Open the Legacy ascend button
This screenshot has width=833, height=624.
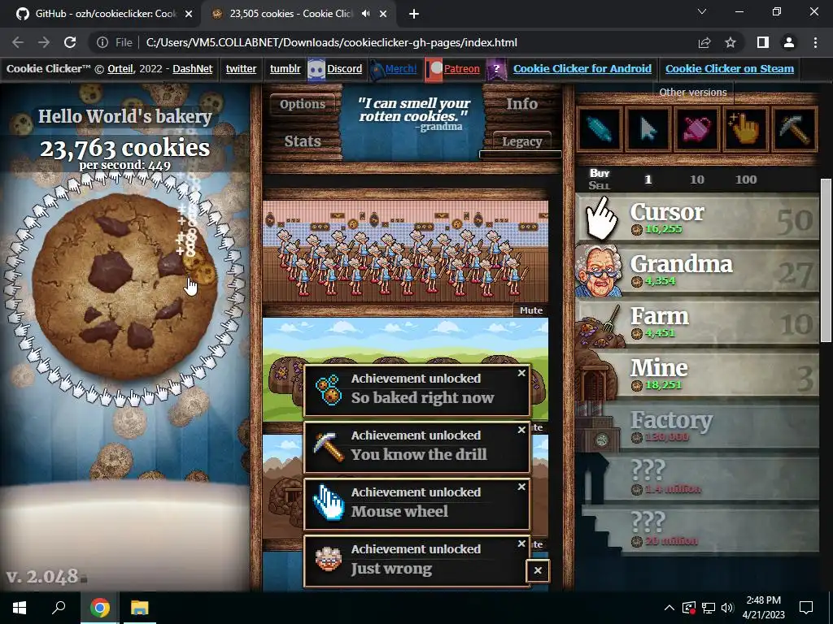pos(521,141)
